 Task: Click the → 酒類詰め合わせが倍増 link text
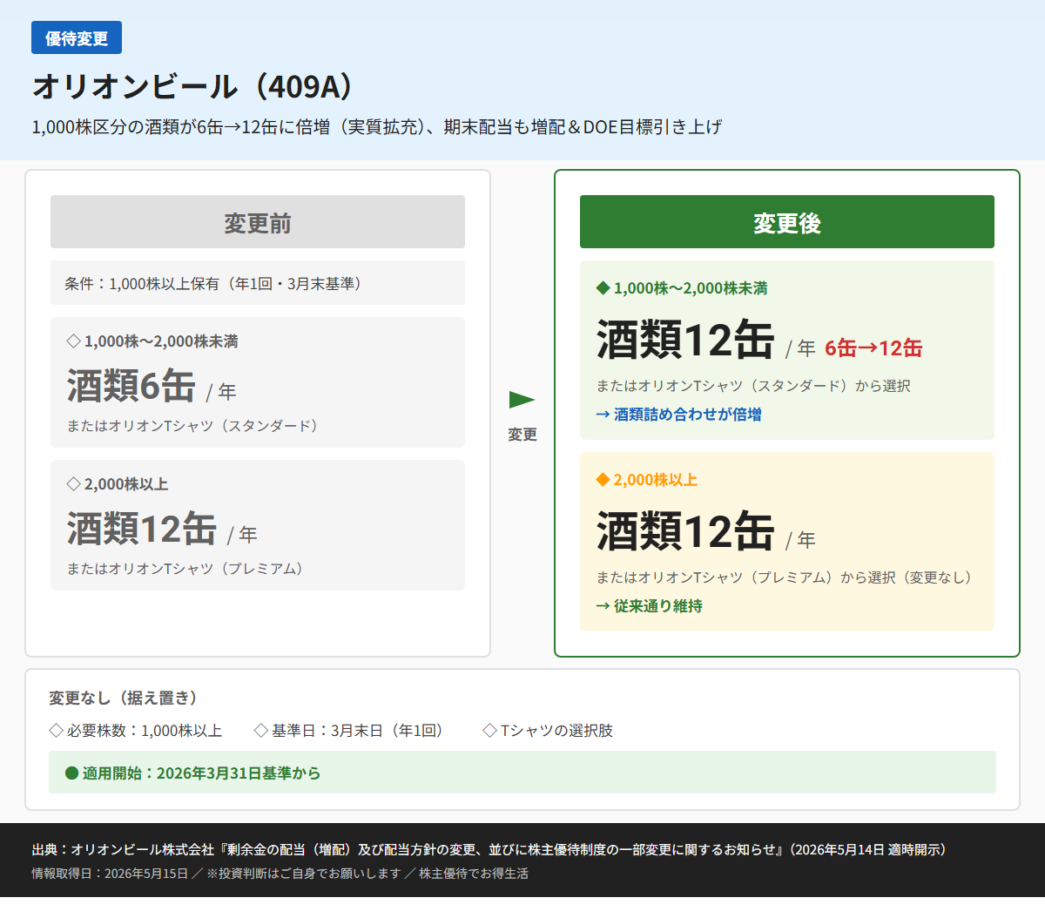pyautogui.click(x=679, y=415)
